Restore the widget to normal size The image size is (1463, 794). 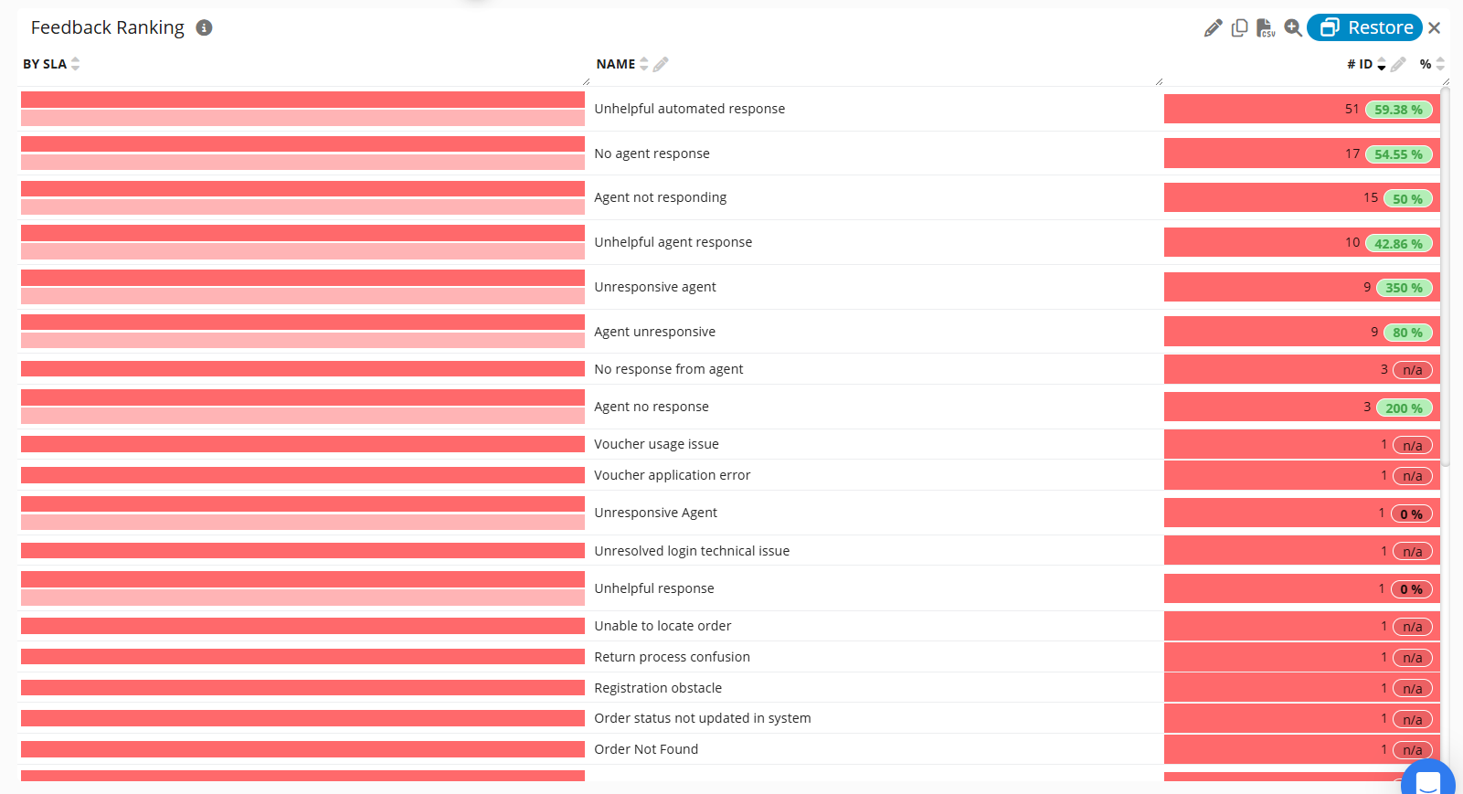[1364, 27]
